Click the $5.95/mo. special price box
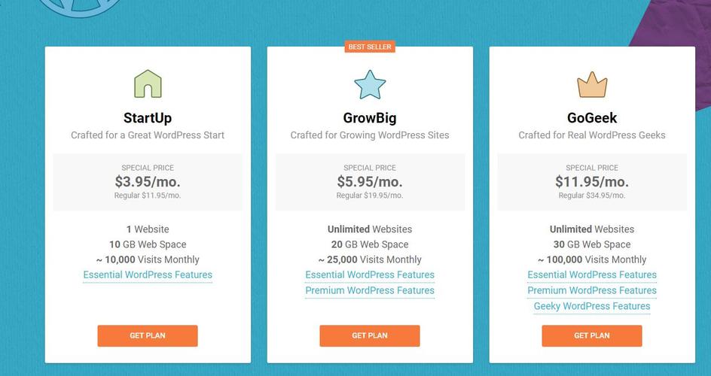 coord(370,182)
